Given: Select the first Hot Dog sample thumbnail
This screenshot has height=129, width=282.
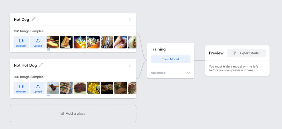Looking at the screenshot, I should click(x=53, y=42).
